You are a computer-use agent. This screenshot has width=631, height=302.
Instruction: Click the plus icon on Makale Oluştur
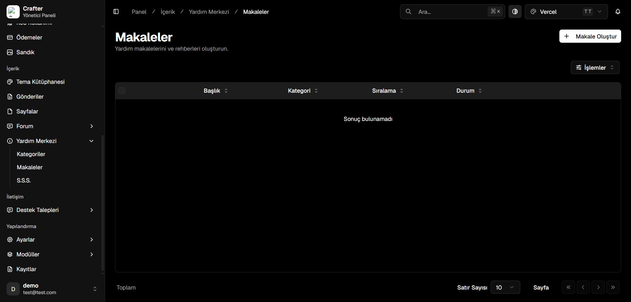[x=567, y=36]
